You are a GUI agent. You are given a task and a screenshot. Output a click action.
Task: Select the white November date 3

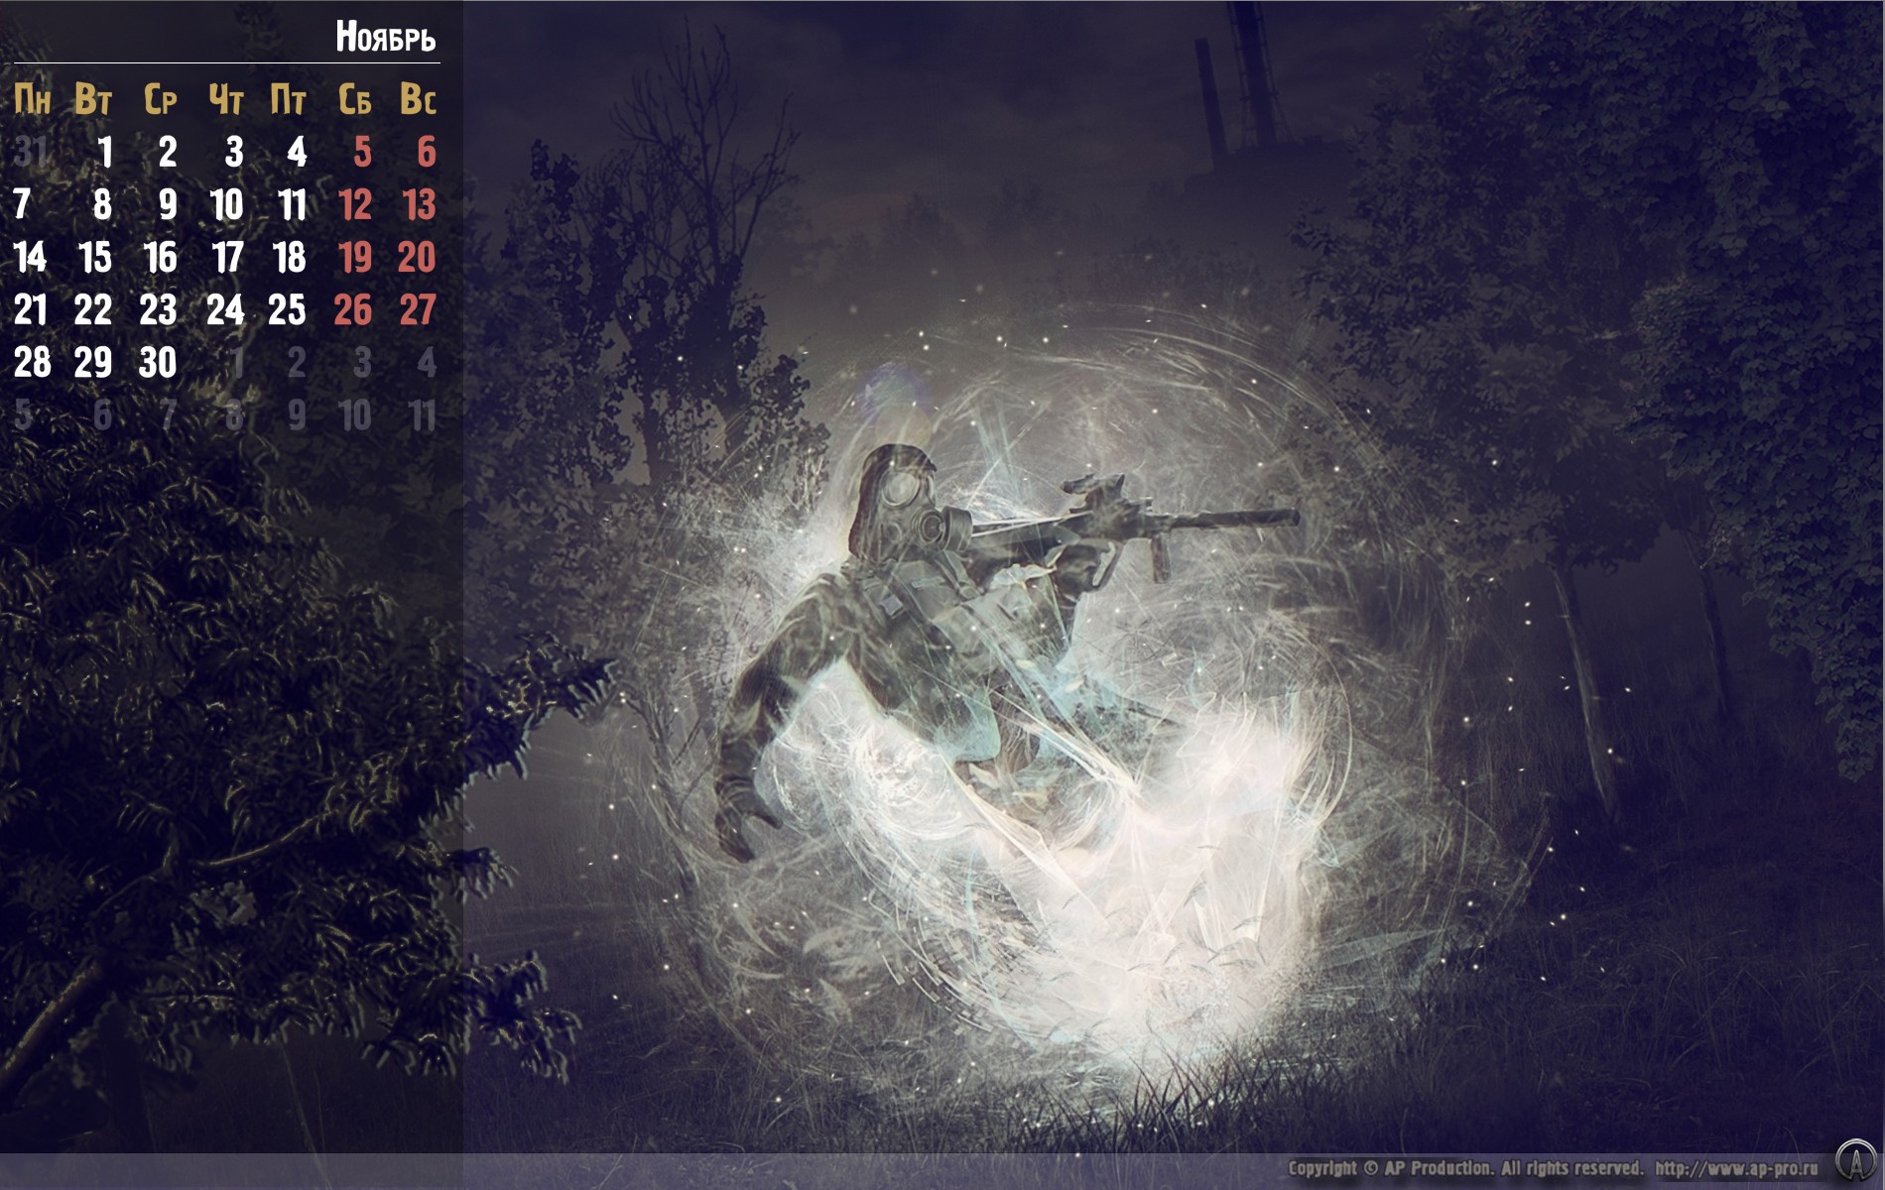tap(234, 152)
